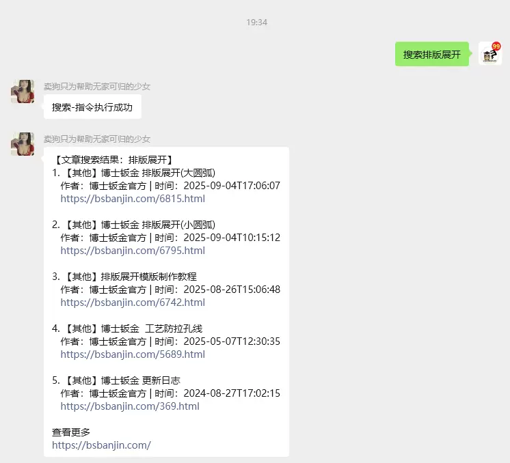Open the bsbanjin.com homepage link

click(101, 445)
